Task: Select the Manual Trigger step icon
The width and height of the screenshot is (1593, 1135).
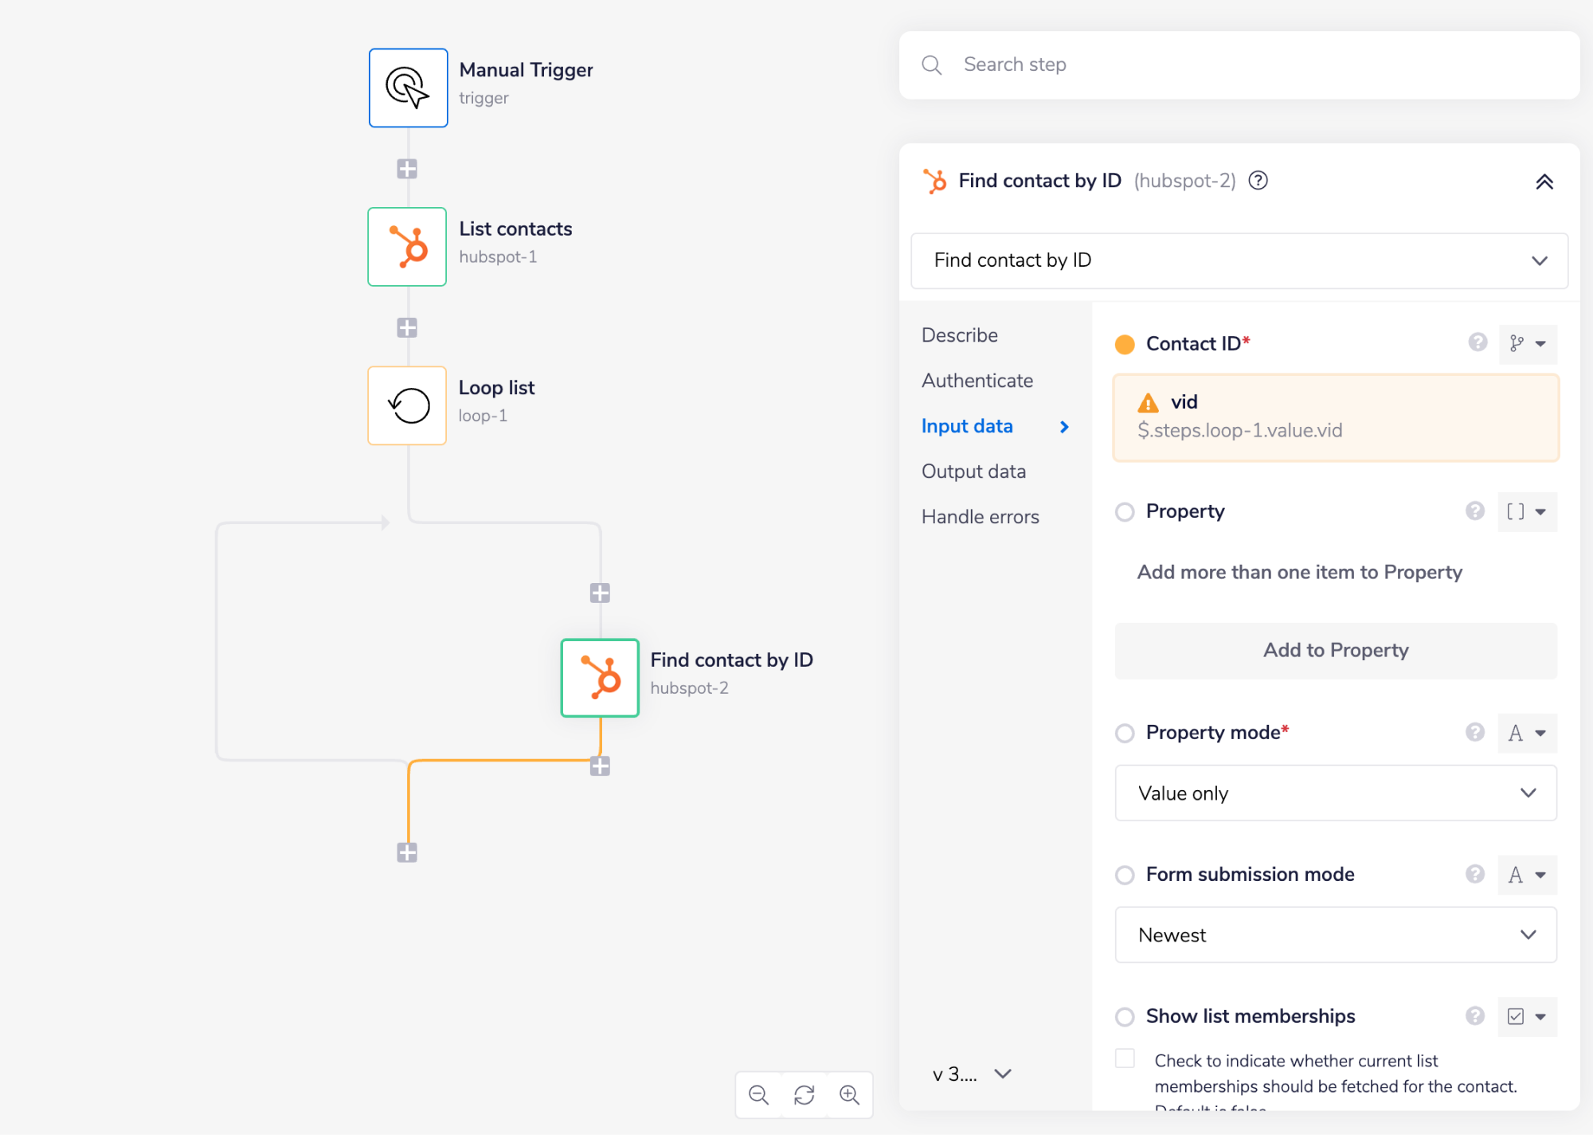Action: coord(408,88)
